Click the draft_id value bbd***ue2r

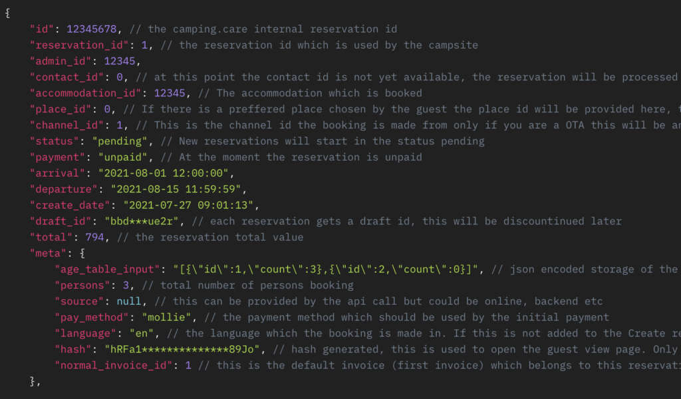tap(142, 221)
